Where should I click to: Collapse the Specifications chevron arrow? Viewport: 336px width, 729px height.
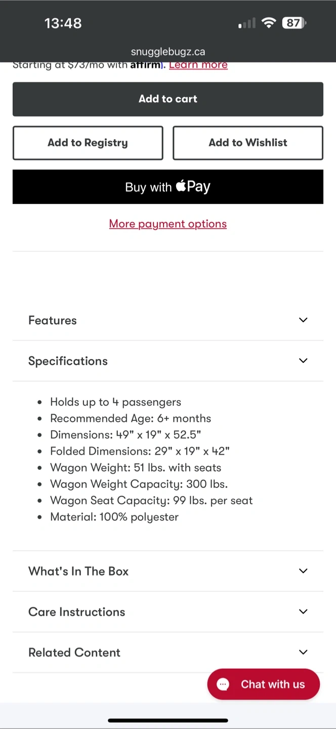tap(303, 361)
